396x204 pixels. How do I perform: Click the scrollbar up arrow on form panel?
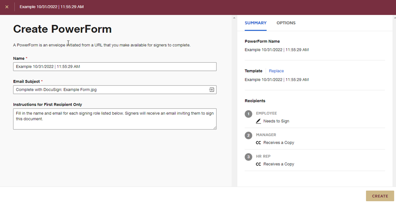234,18
